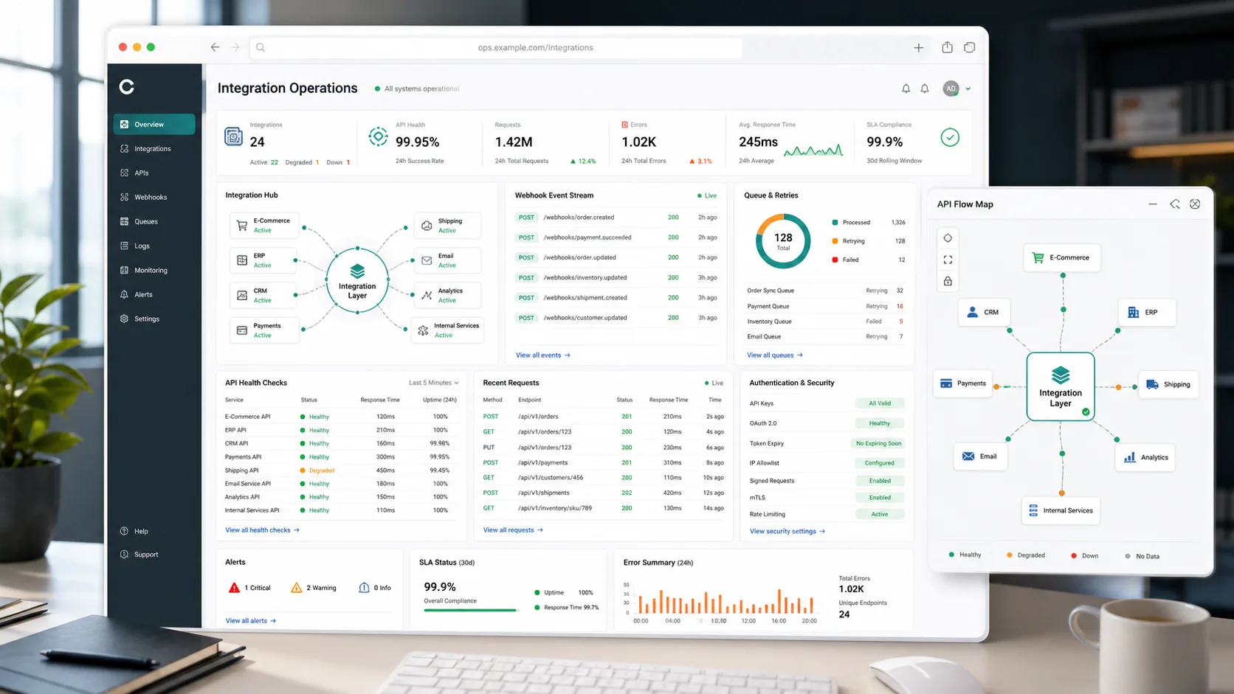Click the E-Commerce node in API Flow Map
The image size is (1234, 694).
click(1062, 257)
